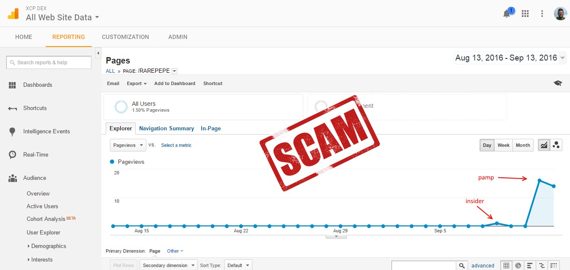This screenshot has width=570, height=270.
Task: Open the Sort Type Default dropdown
Action: tap(238, 265)
